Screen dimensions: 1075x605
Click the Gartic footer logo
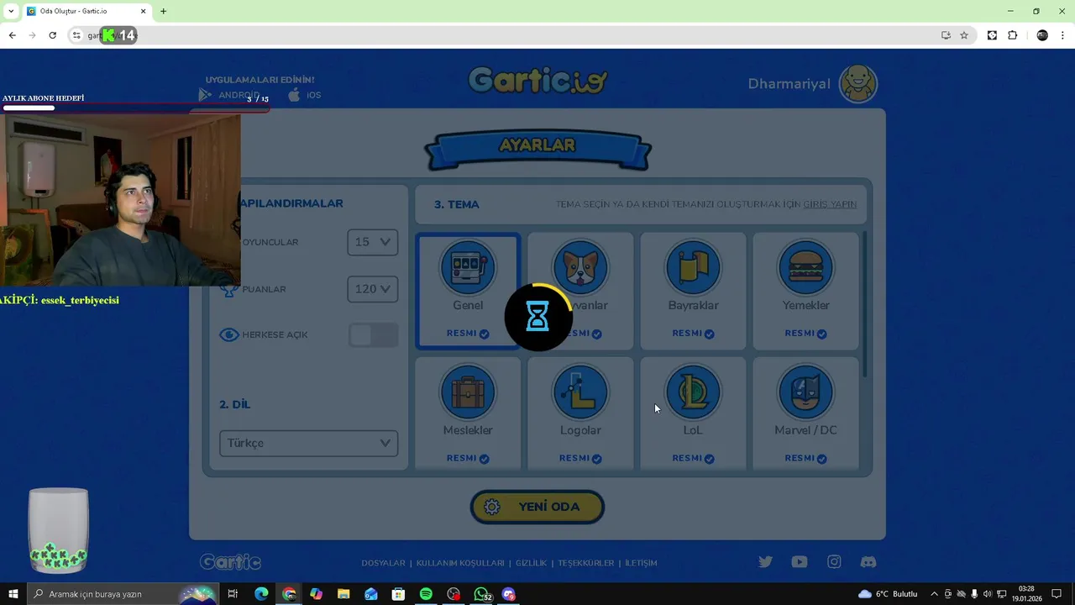(x=230, y=562)
